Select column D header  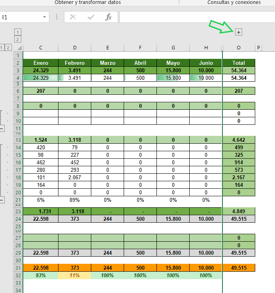pyautogui.click(x=75, y=48)
